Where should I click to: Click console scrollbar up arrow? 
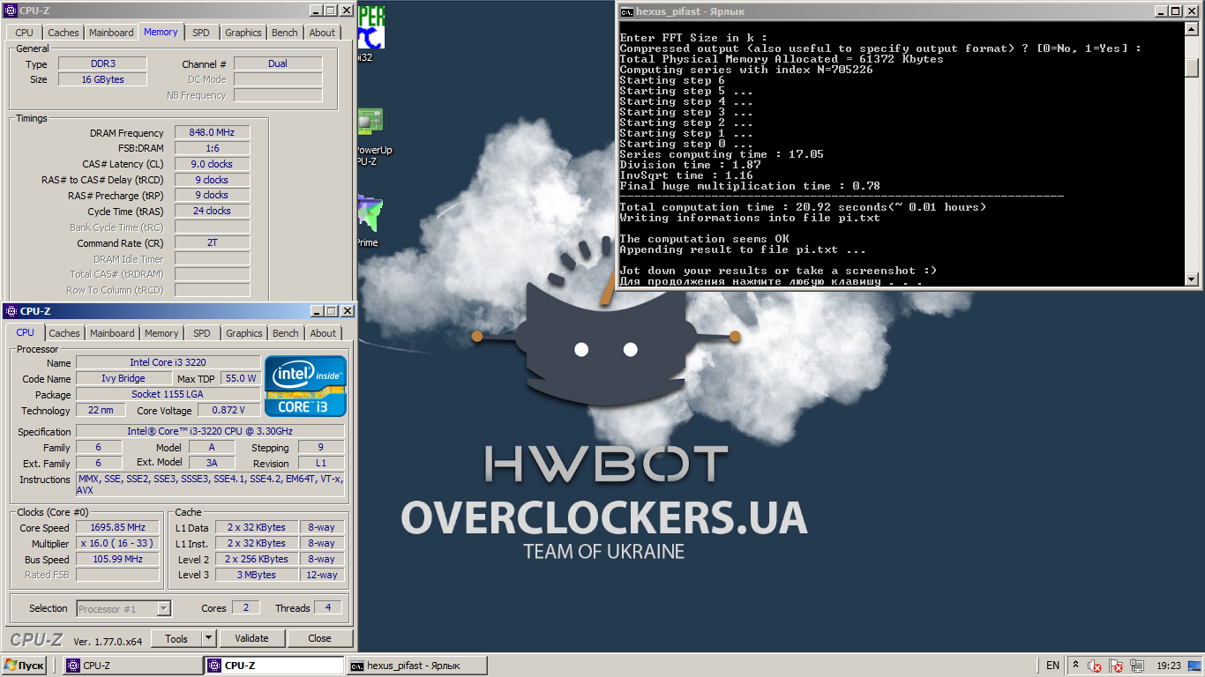pos(1192,30)
